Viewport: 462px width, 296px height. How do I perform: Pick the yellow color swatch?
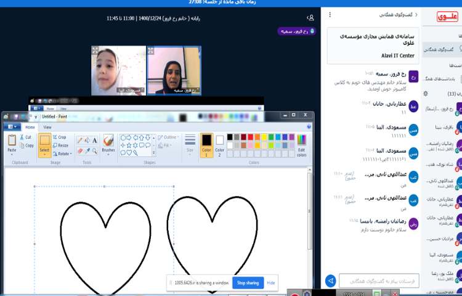click(x=264, y=137)
